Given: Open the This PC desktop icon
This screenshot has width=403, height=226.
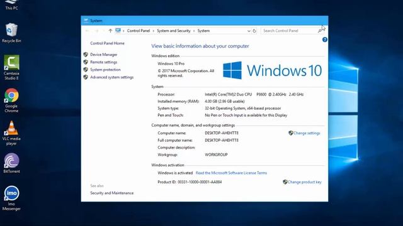Looking at the screenshot, I should point(11,5).
